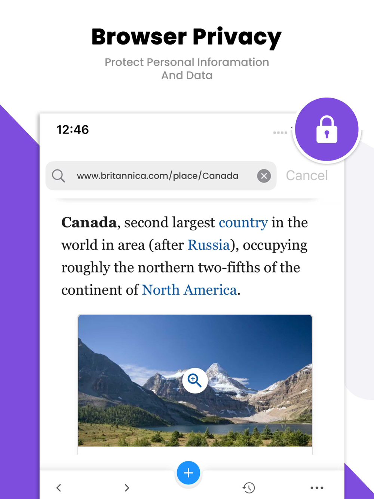Screen dimensions: 374x499
Task: Go forward with the right chevron
Action: [x=127, y=488]
